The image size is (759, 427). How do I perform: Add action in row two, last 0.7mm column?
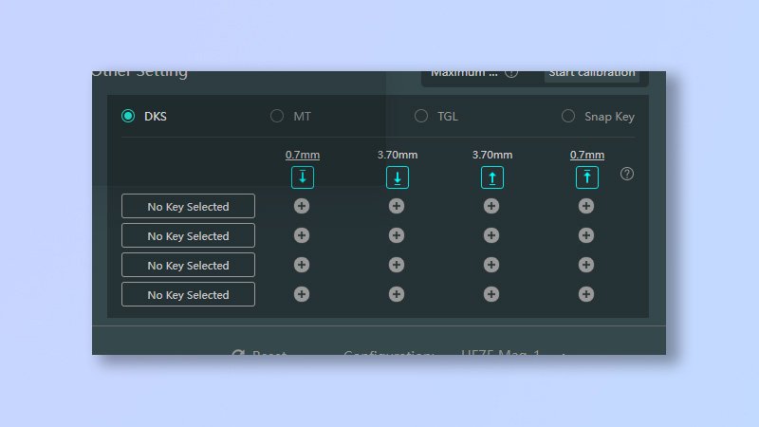point(586,235)
